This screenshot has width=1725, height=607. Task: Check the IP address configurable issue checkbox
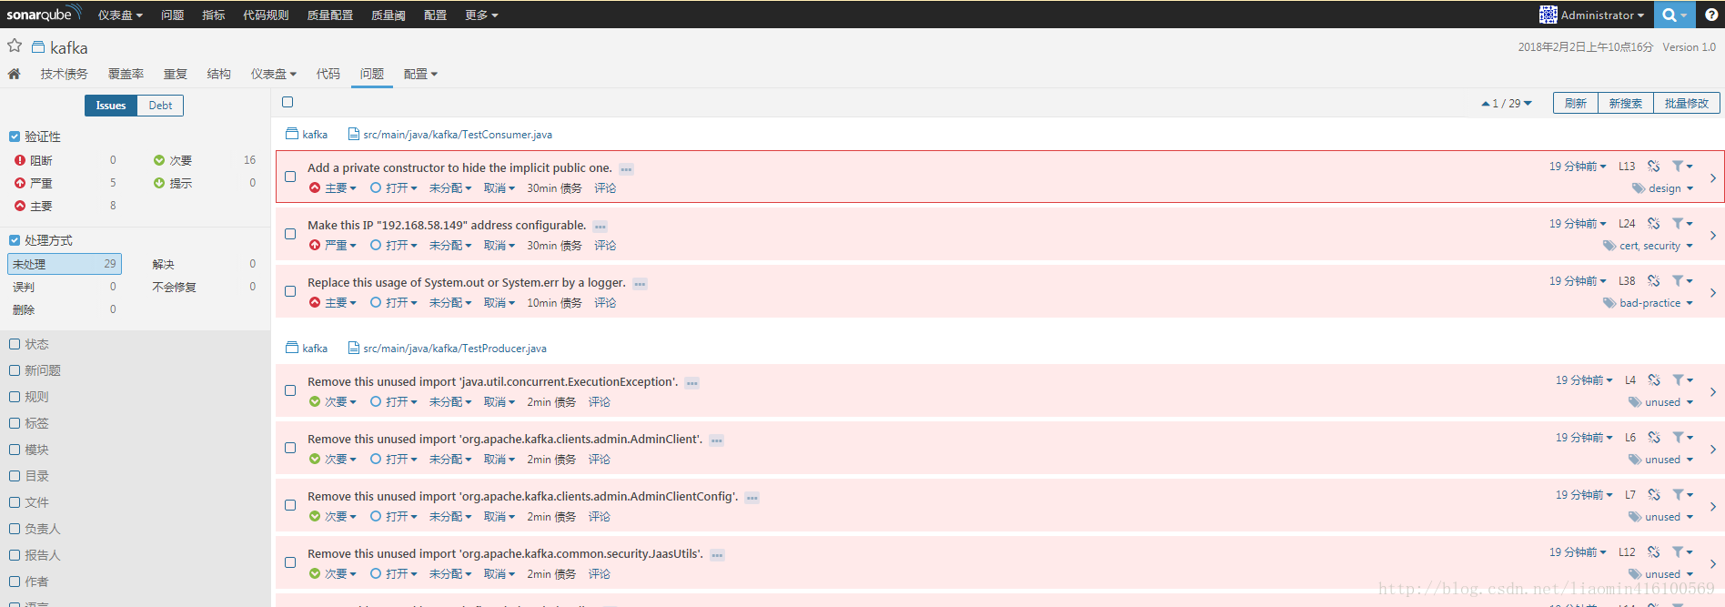point(290,234)
